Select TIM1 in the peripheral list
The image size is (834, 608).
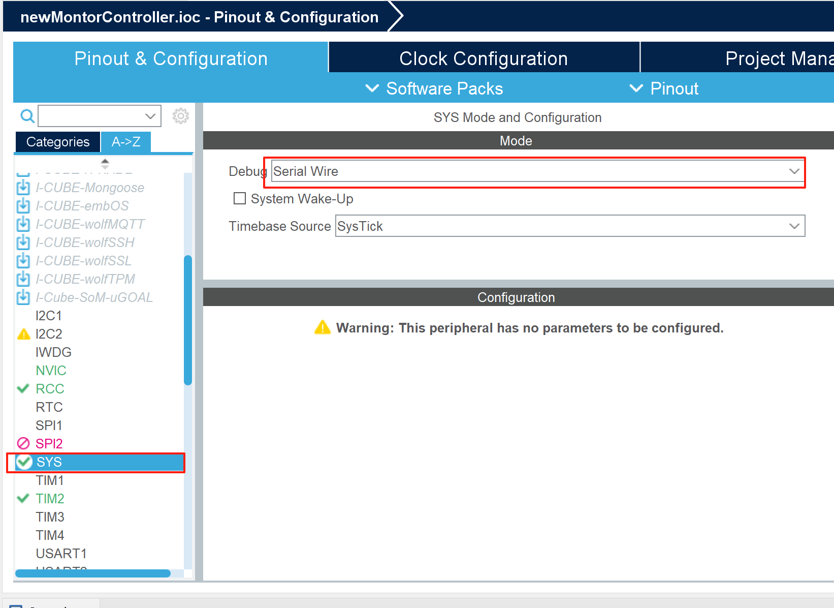[x=50, y=480]
